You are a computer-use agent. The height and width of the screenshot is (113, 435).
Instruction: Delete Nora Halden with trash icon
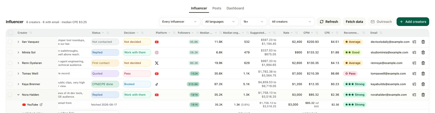point(423,95)
